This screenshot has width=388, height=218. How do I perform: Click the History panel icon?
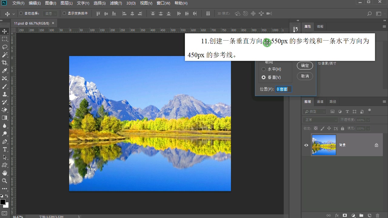click(x=296, y=29)
